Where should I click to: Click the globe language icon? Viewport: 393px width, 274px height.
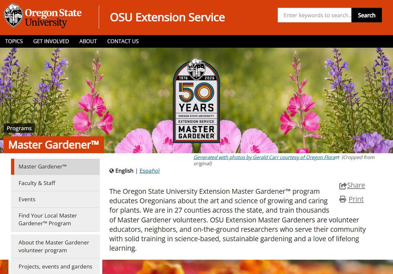112,171
